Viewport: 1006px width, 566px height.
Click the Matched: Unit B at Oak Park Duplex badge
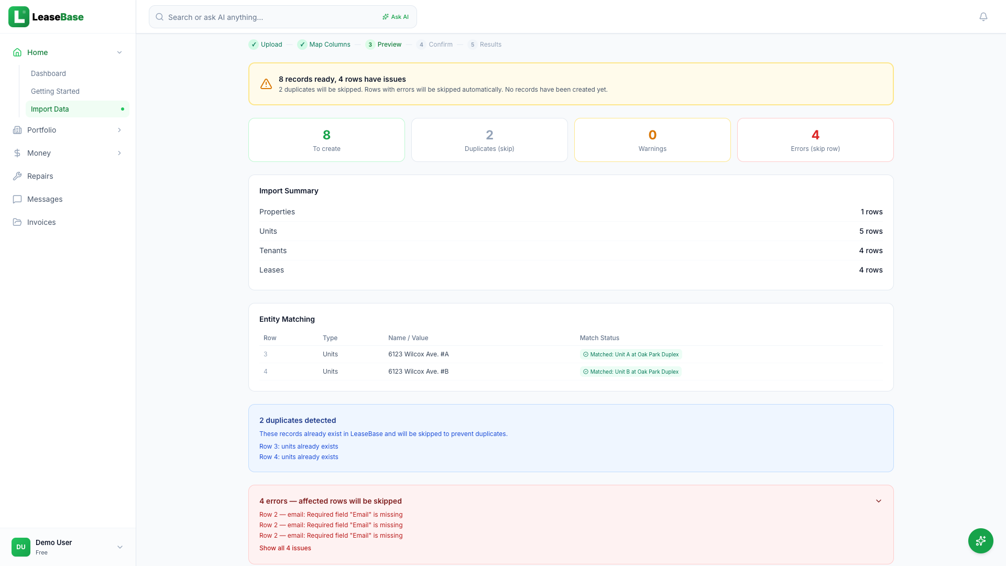coord(631,372)
